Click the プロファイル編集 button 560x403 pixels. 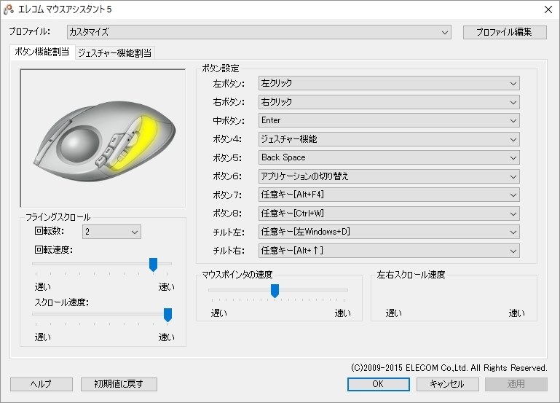(505, 32)
